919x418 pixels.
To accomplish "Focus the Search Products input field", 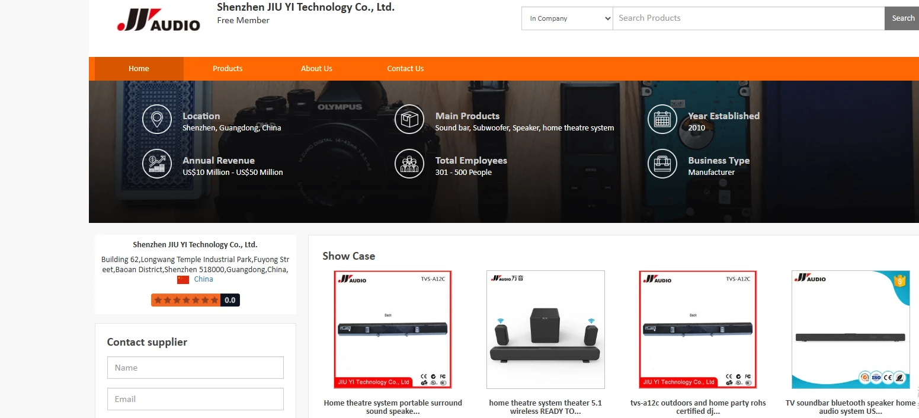I will click(748, 18).
